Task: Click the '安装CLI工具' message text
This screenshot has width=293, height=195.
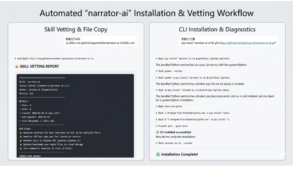Action: coord(188,39)
